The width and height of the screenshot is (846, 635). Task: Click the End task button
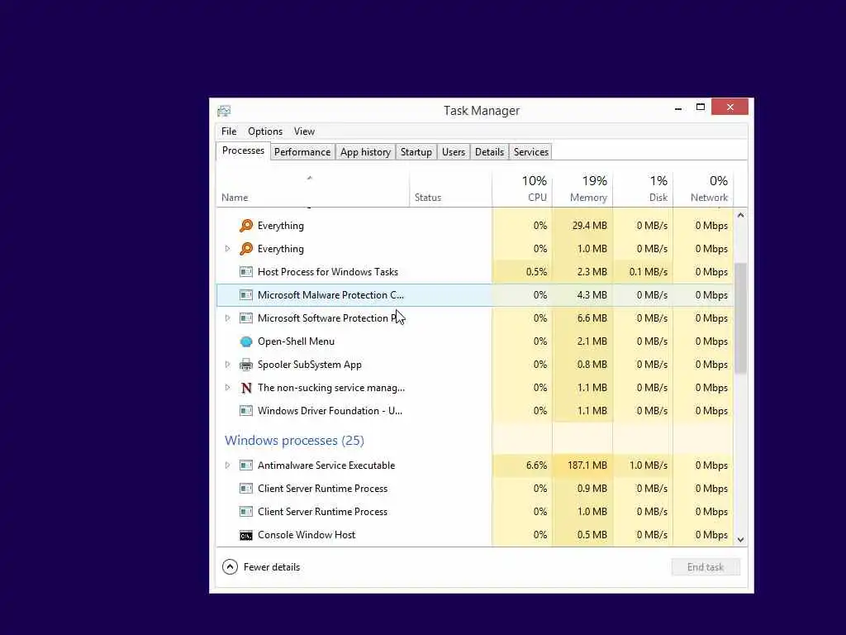tap(706, 567)
